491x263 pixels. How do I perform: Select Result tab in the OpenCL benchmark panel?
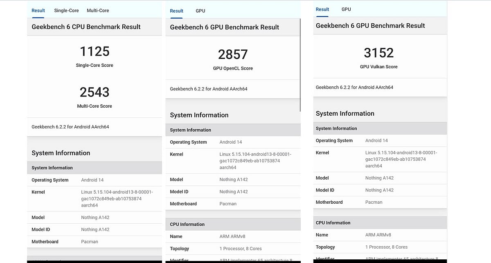(176, 11)
